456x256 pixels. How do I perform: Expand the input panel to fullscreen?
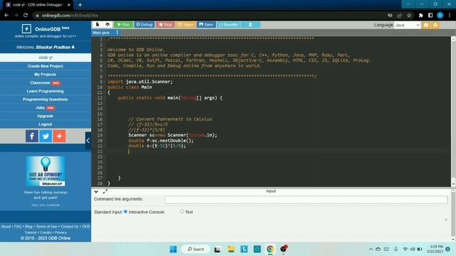click(x=105, y=191)
